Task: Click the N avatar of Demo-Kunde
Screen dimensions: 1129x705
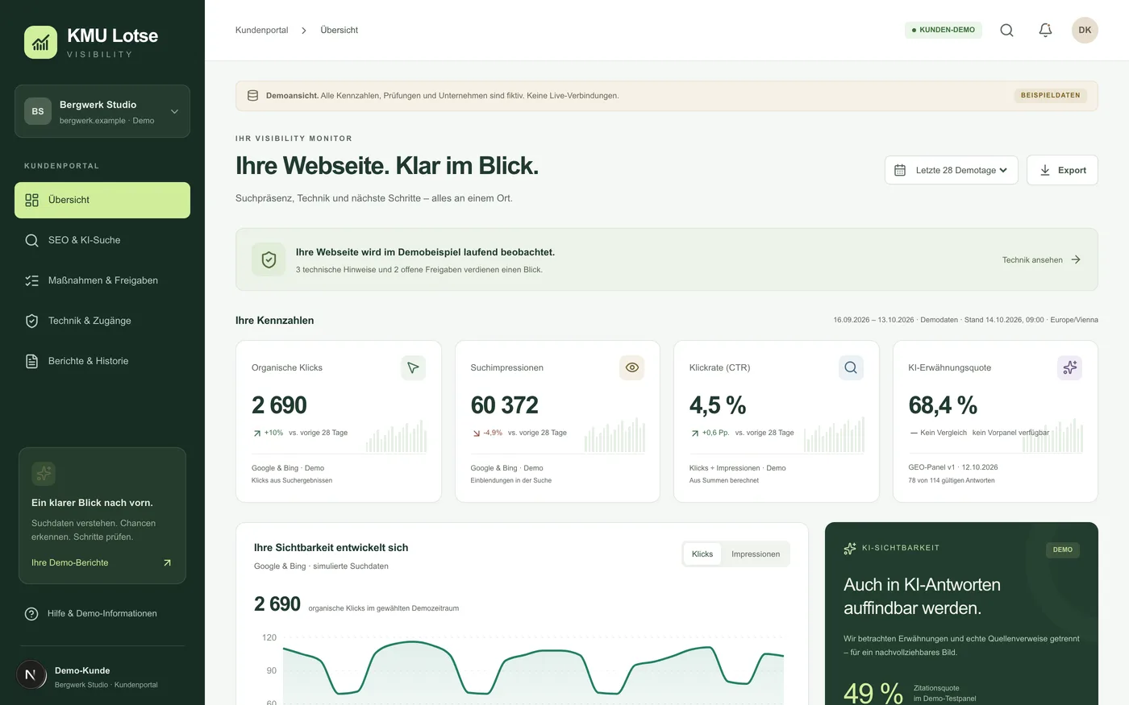Action: 31,675
